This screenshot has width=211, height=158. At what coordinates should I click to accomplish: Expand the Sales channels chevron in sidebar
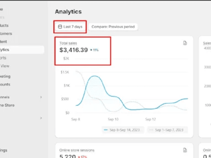(x=41, y=97)
